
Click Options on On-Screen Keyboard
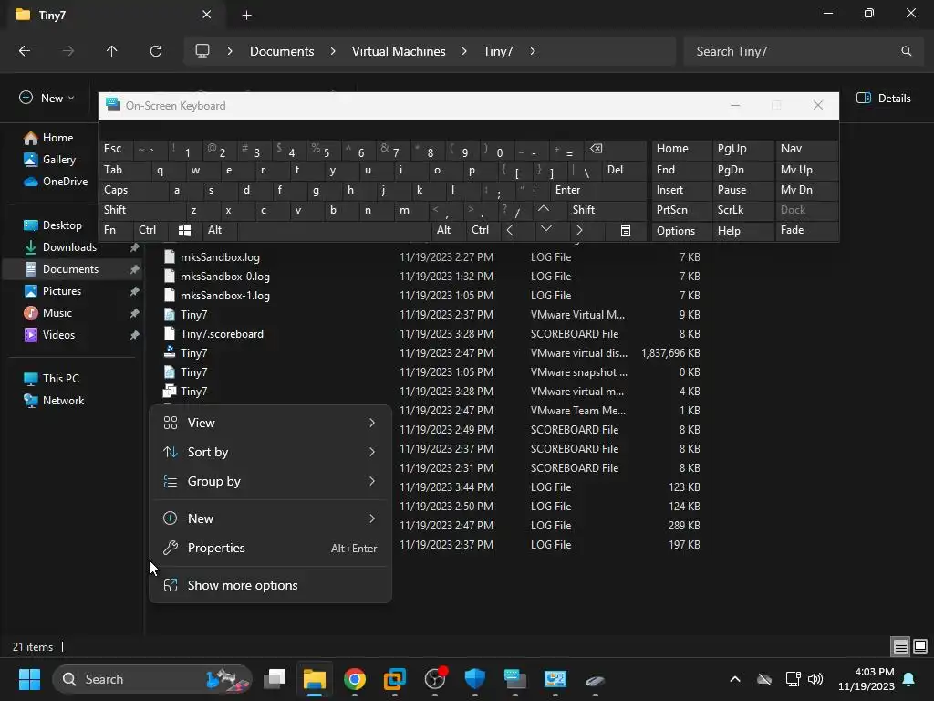[680, 230]
